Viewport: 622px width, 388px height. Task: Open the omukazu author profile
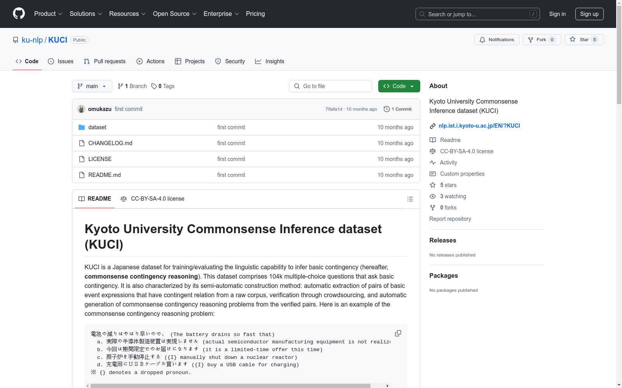point(100,109)
